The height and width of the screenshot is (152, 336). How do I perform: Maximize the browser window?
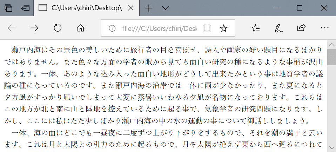(300, 8)
